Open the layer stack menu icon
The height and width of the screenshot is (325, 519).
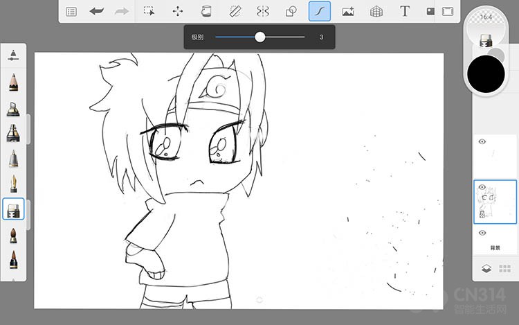pos(486,268)
